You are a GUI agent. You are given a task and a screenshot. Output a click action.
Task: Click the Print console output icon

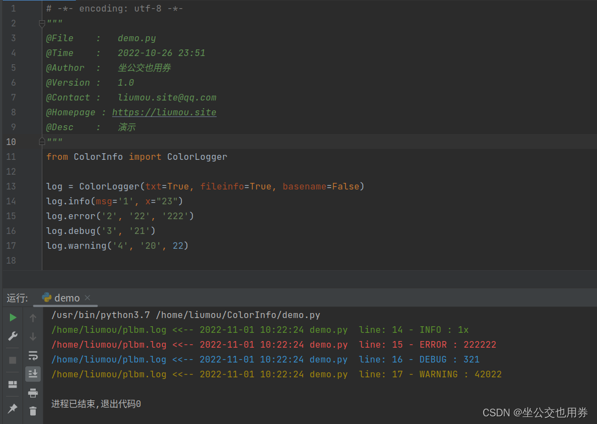pyautogui.click(x=32, y=393)
